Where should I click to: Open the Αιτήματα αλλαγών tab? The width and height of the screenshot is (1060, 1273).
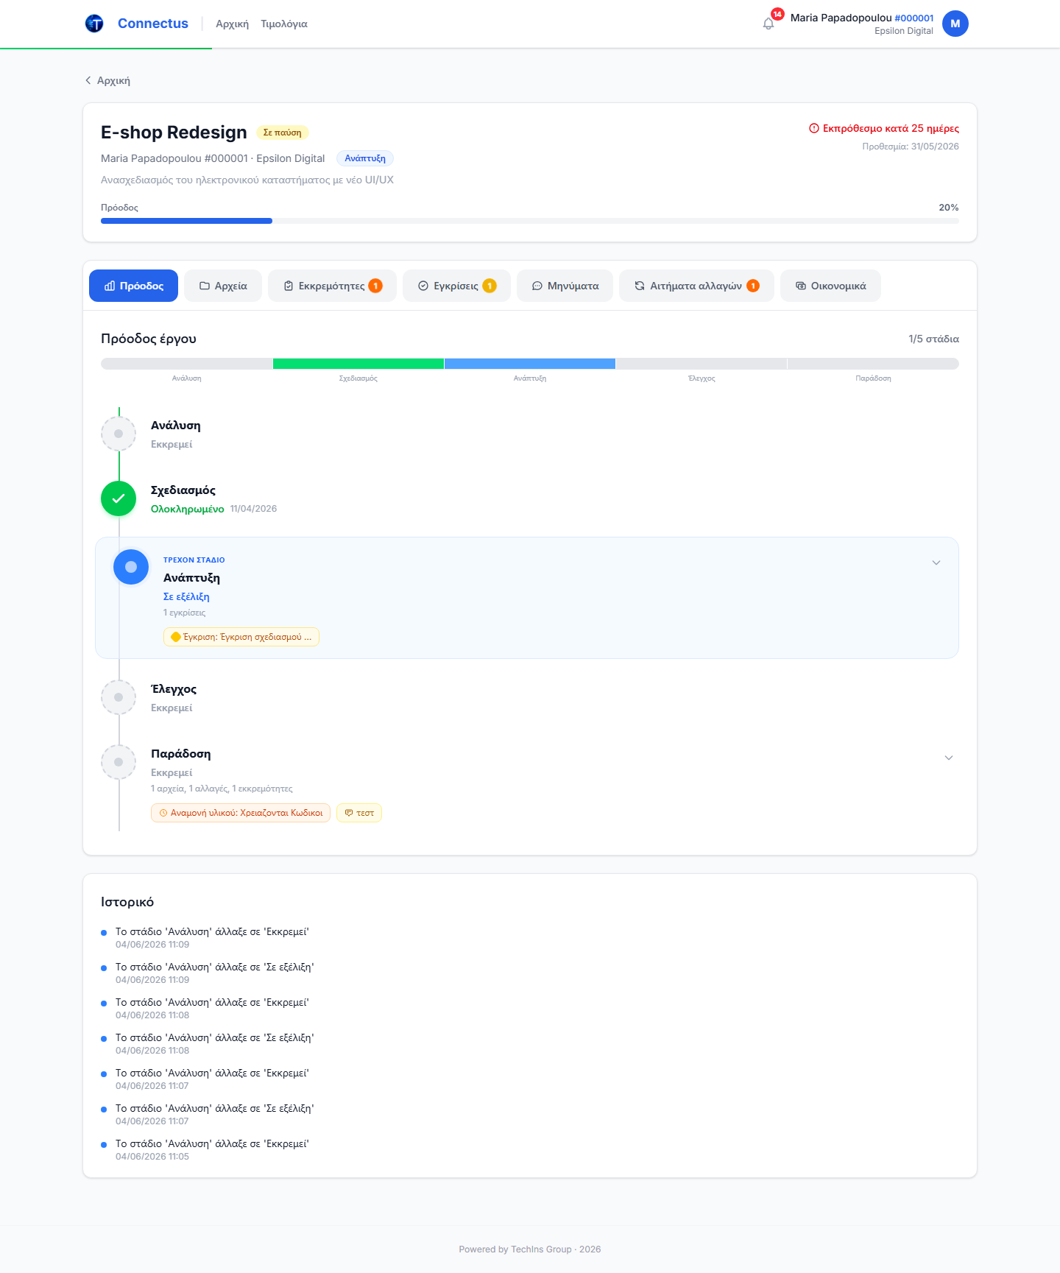696,286
